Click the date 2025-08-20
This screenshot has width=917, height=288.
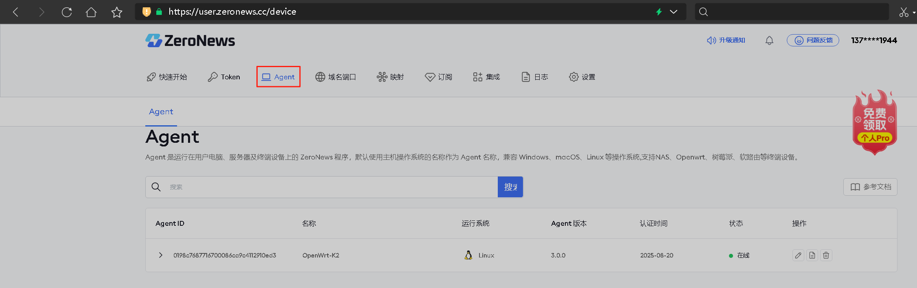pyautogui.click(x=657, y=255)
